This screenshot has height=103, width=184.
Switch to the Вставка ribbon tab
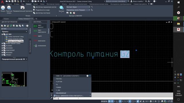(17, 4)
